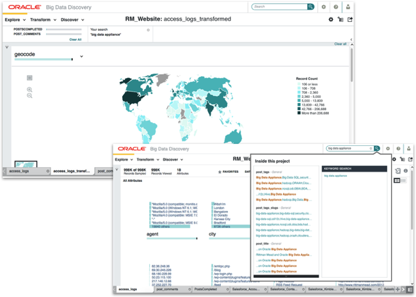416x297 pixels.
Task: Open settings gear in front window header
Action: click(388, 148)
